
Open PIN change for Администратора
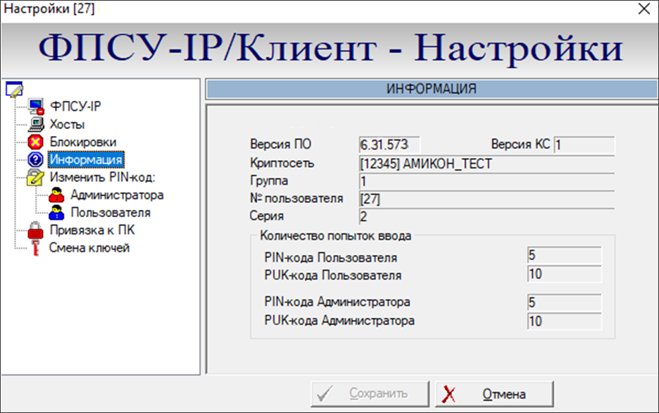(x=117, y=195)
